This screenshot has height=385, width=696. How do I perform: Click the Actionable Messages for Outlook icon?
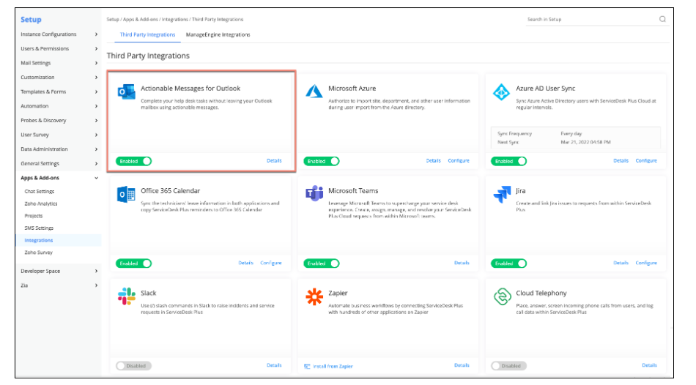(125, 91)
